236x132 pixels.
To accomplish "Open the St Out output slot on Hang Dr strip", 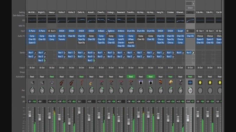I will pos(160,68).
